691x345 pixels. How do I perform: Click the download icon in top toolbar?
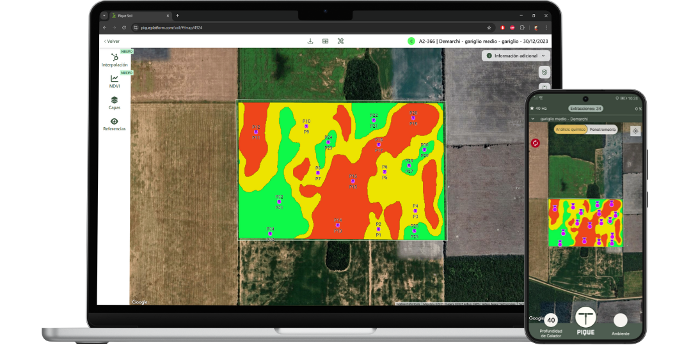pos(310,42)
